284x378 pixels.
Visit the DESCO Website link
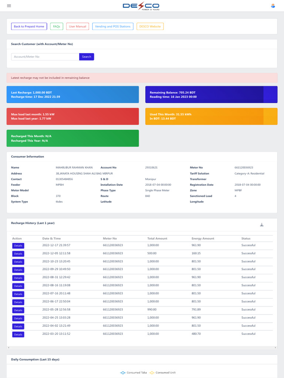click(150, 27)
